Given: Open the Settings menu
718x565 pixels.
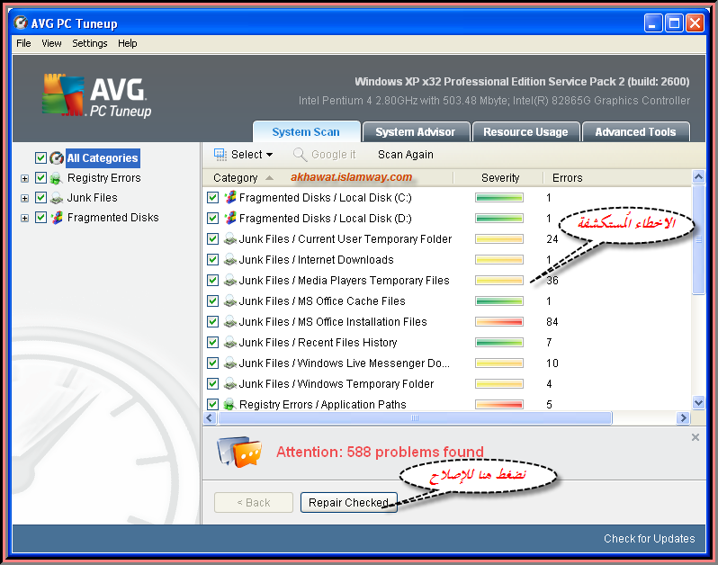Looking at the screenshot, I should 90,43.
